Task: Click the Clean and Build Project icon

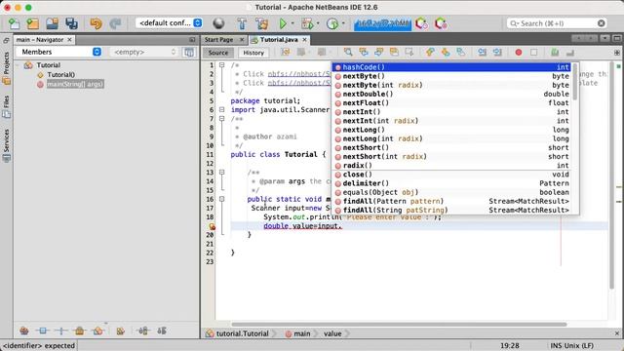Action: 262,23
